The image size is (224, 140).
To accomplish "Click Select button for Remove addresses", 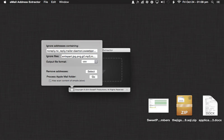I will [x=91, y=71].
